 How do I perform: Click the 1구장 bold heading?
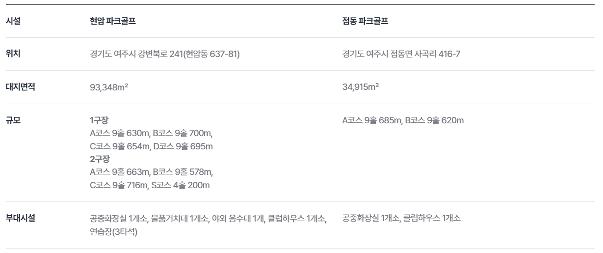pyautogui.click(x=100, y=120)
